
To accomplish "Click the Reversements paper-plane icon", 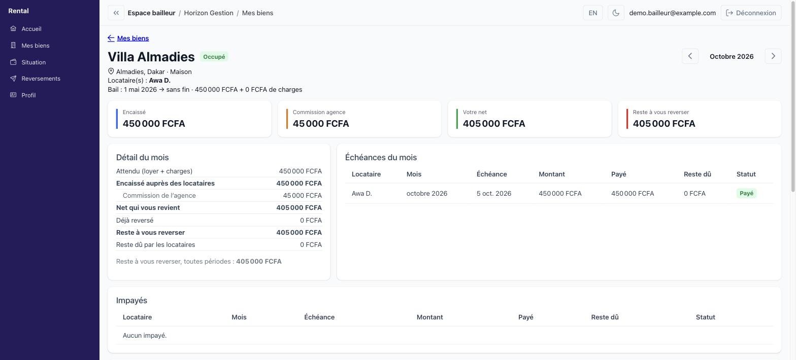I will tap(13, 79).
